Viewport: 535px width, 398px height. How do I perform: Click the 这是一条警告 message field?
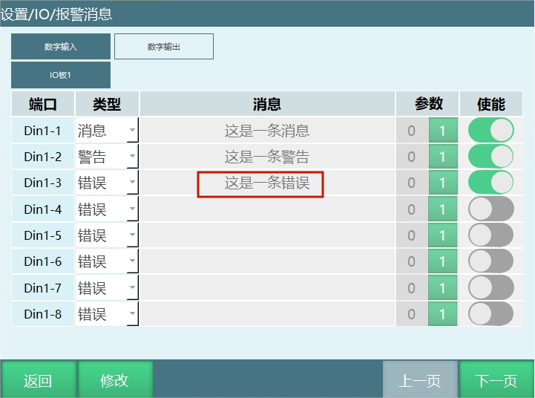coord(267,157)
